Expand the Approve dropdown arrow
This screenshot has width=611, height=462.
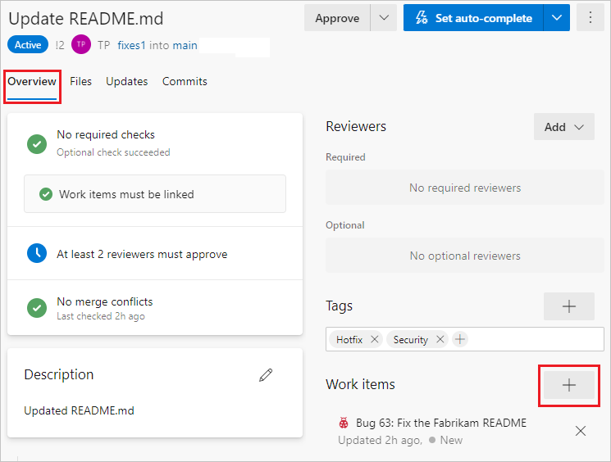pyautogui.click(x=383, y=17)
